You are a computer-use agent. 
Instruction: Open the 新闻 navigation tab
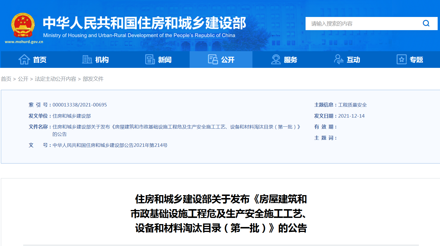click(158, 60)
